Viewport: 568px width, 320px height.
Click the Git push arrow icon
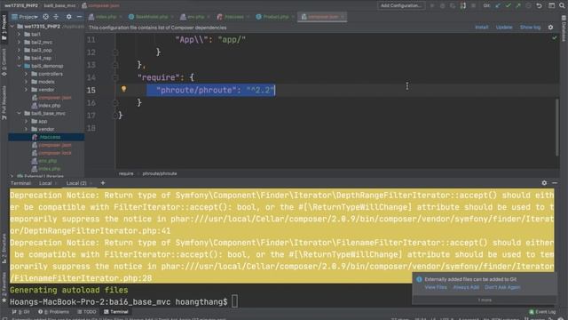pos(518,5)
